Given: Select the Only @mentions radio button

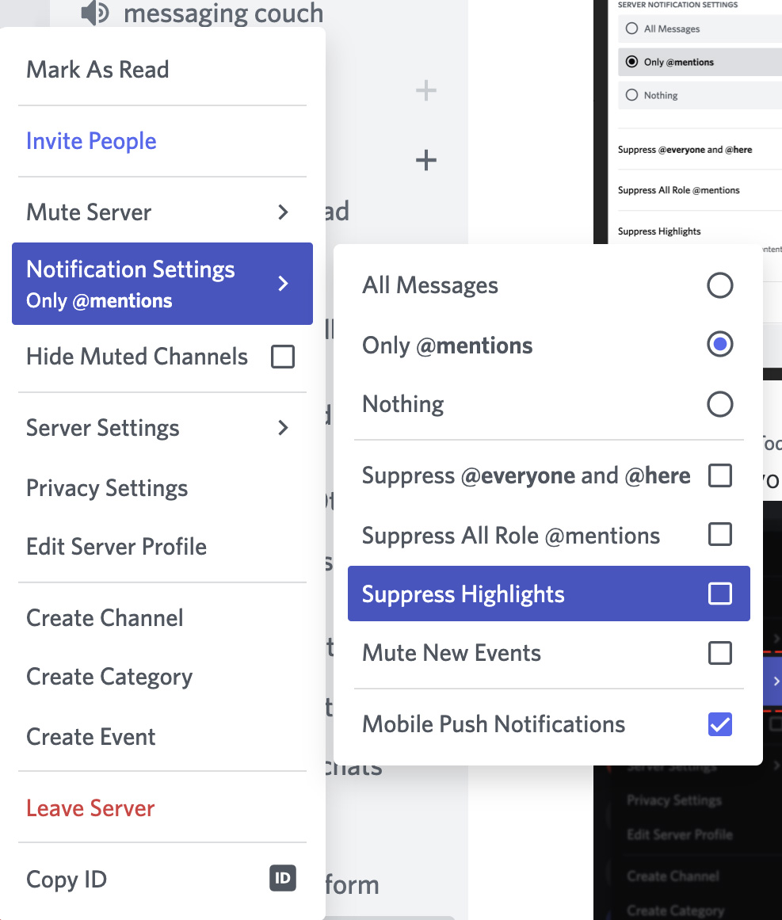Looking at the screenshot, I should click(720, 344).
